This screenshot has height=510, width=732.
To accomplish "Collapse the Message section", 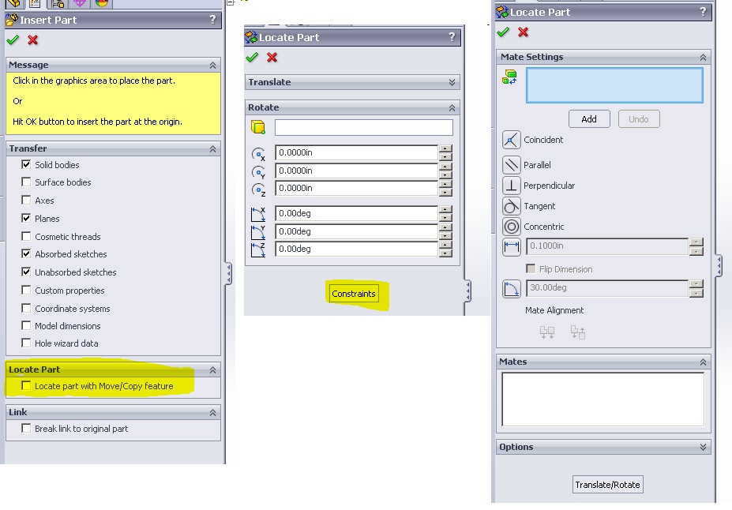I will [213, 66].
